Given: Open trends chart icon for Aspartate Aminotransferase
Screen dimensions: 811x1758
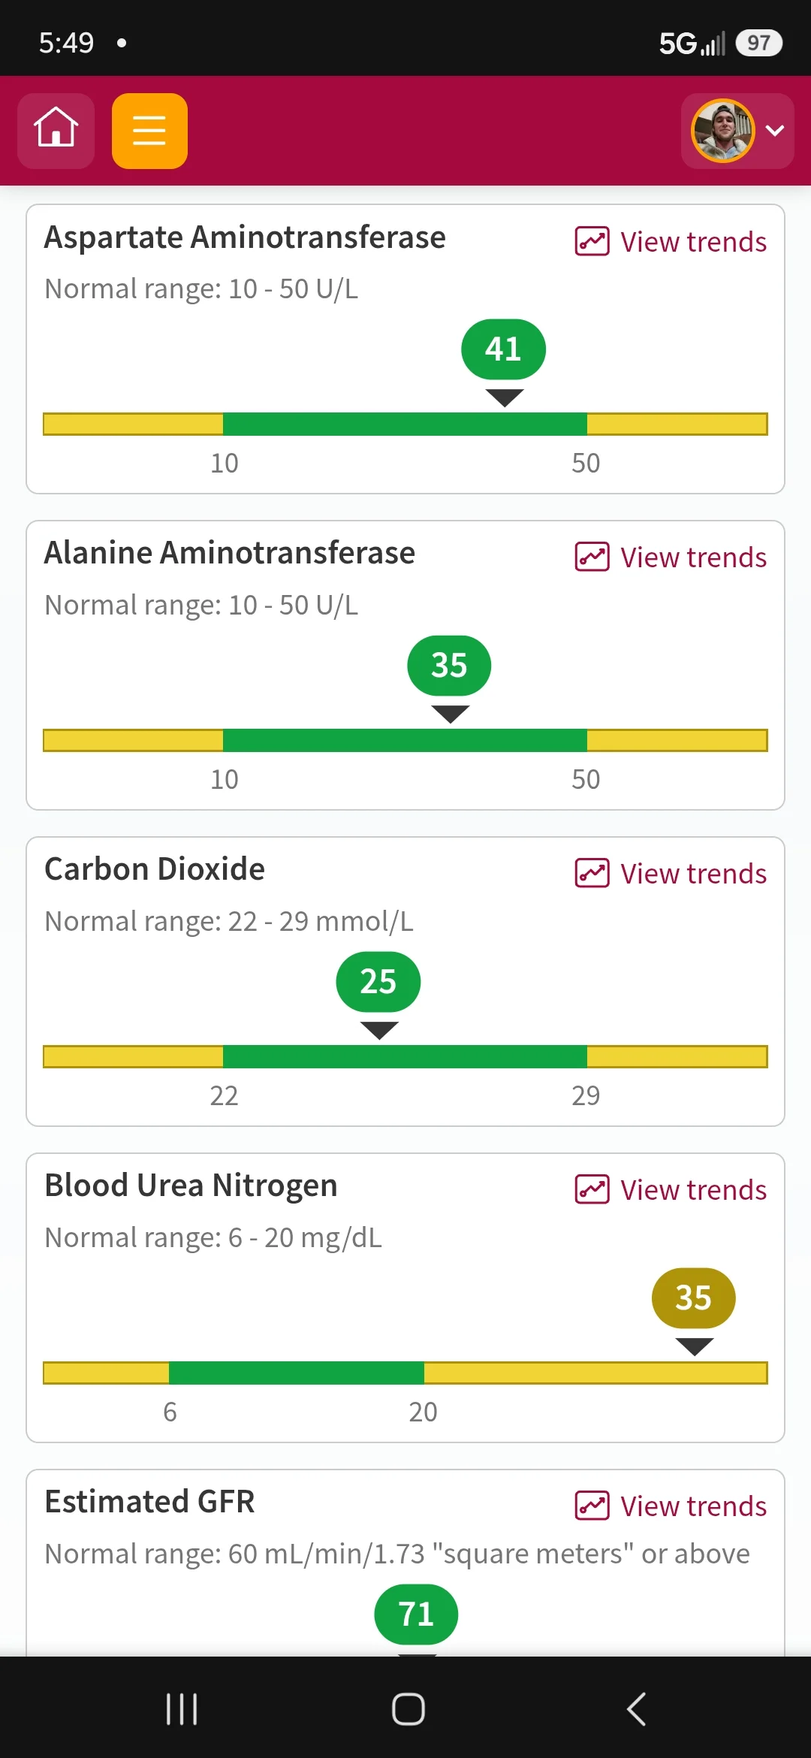Looking at the screenshot, I should click(x=592, y=242).
